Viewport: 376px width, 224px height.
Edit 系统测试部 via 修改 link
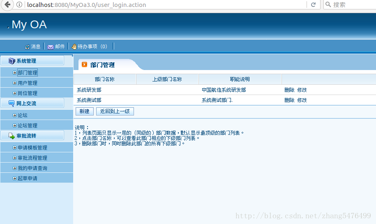coord(302,100)
